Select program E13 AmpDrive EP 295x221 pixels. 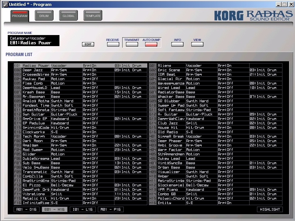(x=80, y=119)
